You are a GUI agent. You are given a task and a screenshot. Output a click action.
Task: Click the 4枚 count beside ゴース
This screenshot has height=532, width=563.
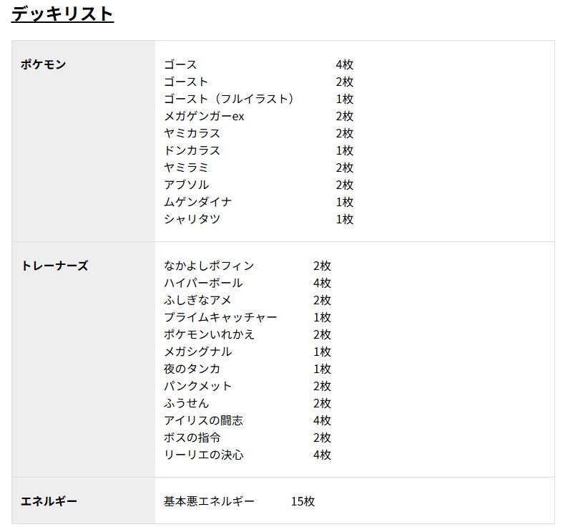[x=345, y=64]
